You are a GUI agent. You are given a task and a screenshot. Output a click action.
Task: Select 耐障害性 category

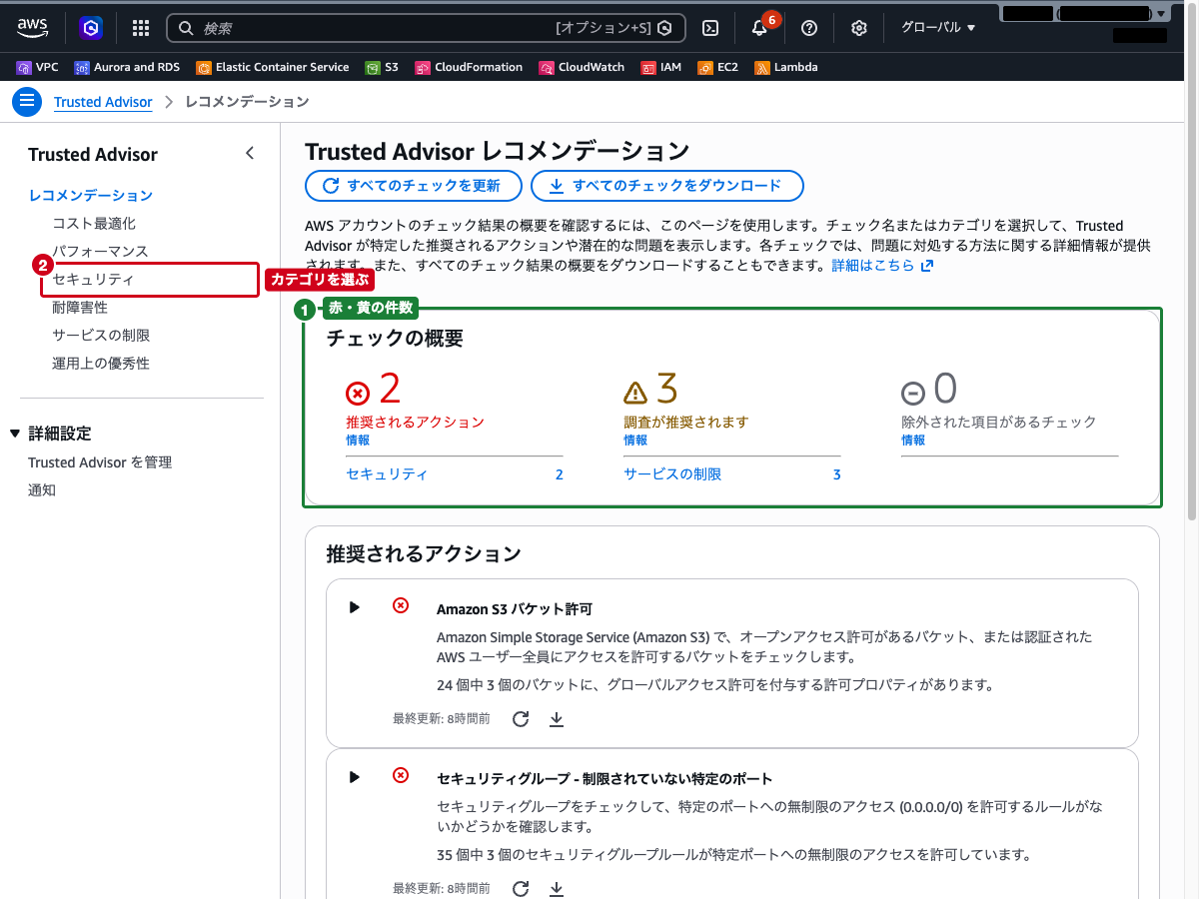pos(80,307)
